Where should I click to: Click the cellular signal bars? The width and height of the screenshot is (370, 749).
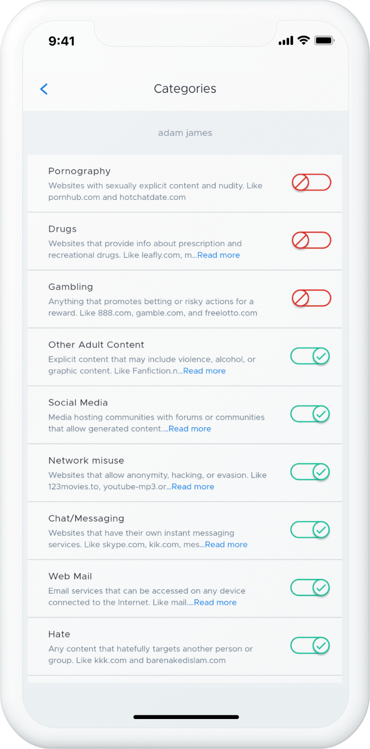pyautogui.click(x=286, y=40)
